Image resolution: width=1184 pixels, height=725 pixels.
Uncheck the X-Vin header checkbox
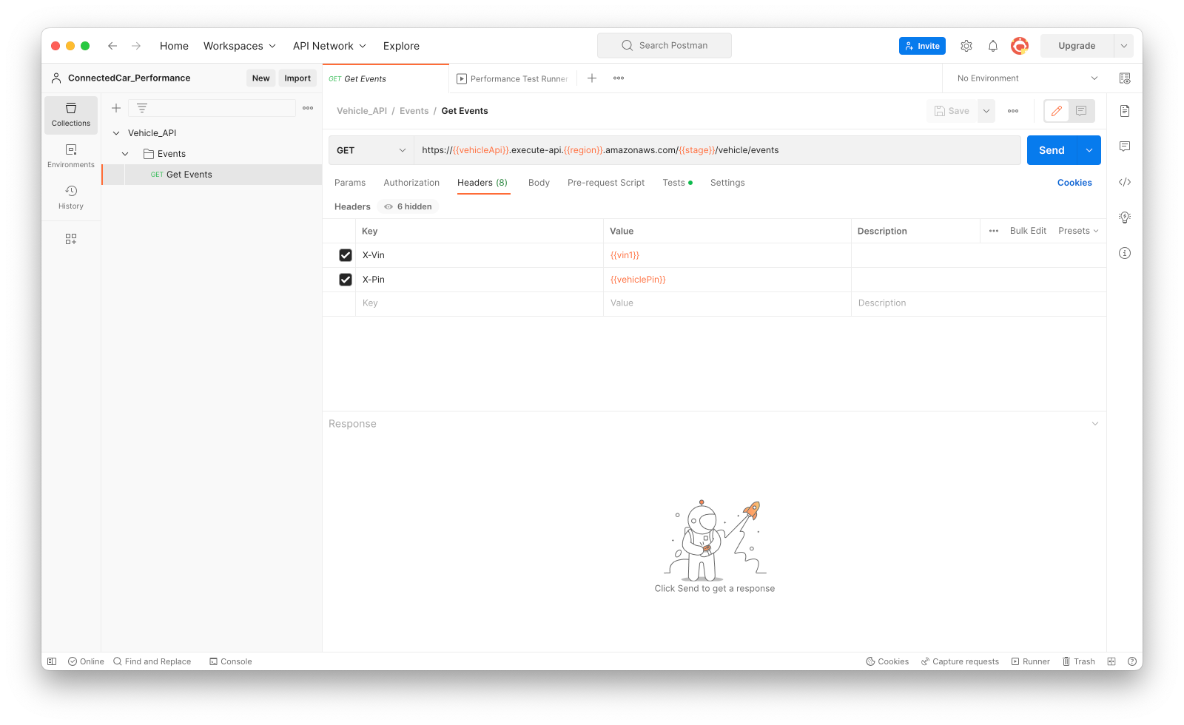346,255
